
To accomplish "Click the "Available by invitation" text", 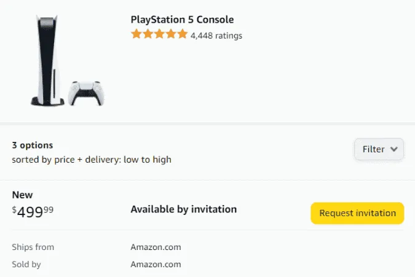I will [x=184, y=209].
